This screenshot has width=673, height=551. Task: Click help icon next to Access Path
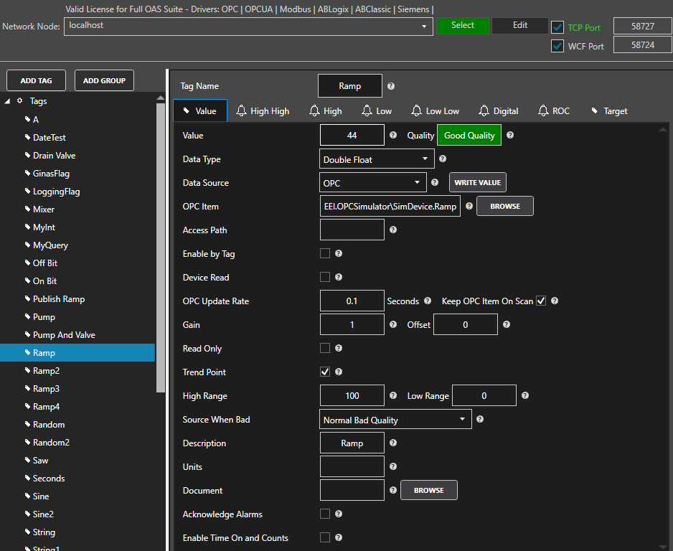coord(392,230)
